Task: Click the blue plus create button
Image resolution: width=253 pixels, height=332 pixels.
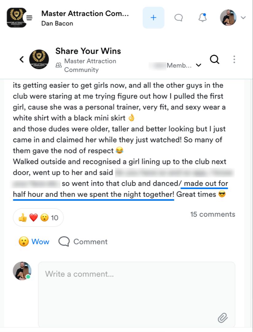Action: click(x=153, y=18)
